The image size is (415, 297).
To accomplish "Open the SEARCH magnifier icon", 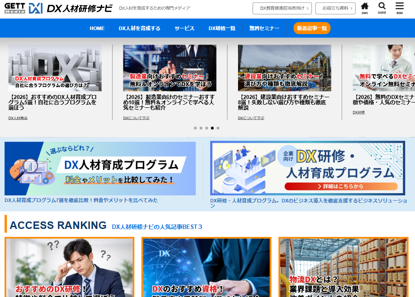I will 382,8.
